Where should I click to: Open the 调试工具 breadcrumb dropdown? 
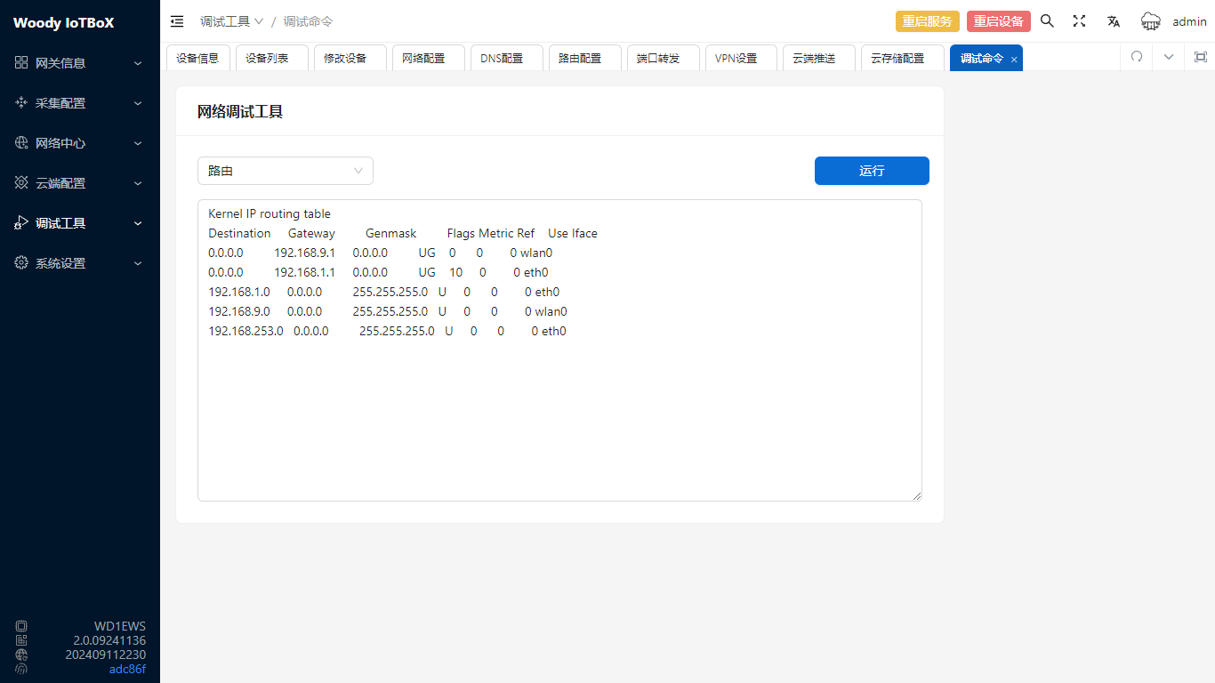(231, 21)
